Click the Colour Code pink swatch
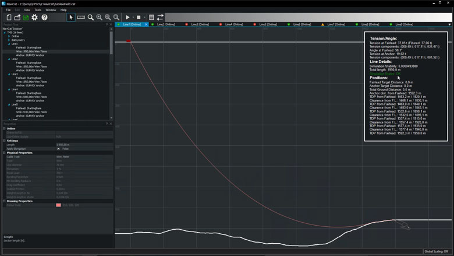This screenshot has width=454, height=256. [58, 205]
